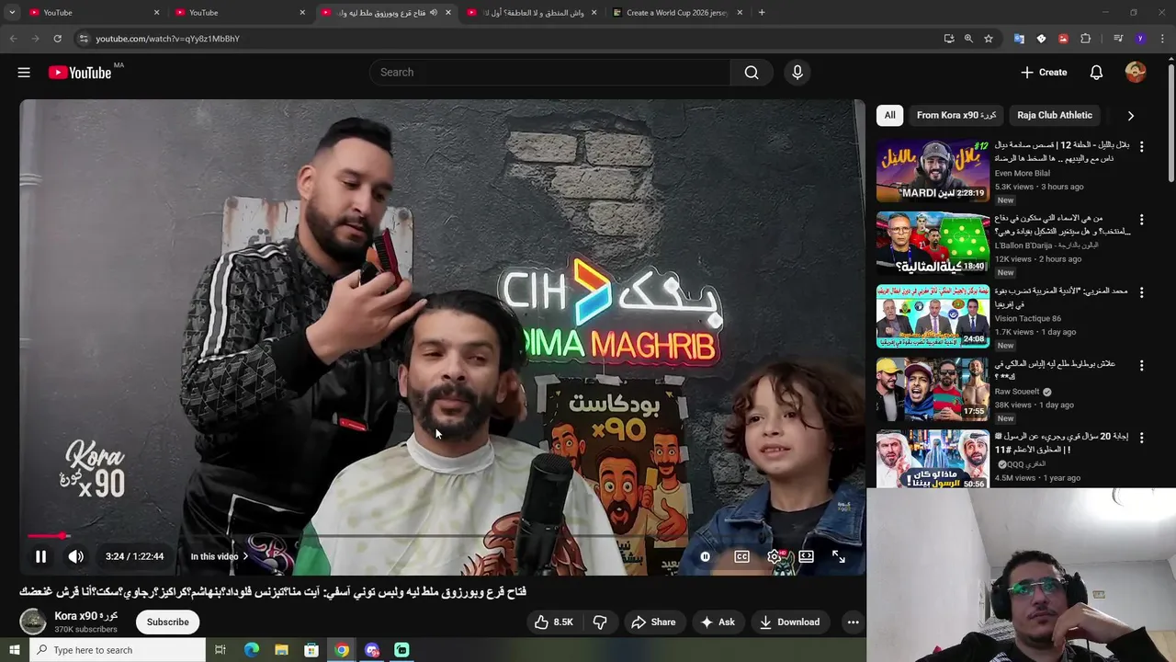This screenshot has height=662, width=1176.
Task: Show more filter chips with the arrow
Action: tap(1131, 116)
